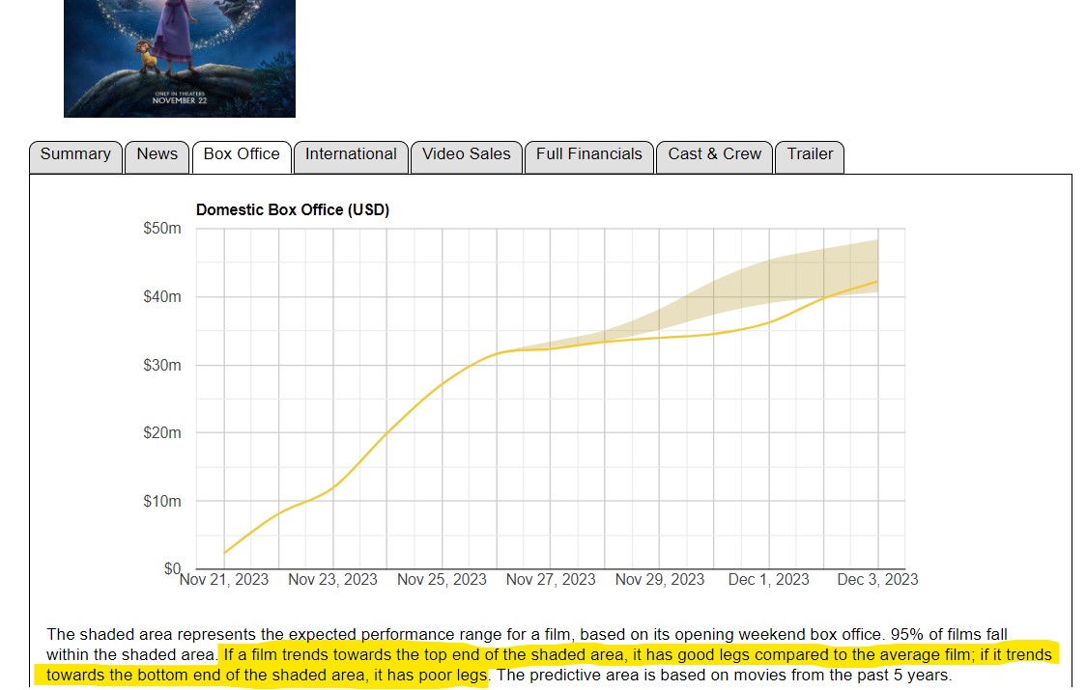This screenshot has width=1086, height=690.
Task: Click the $10m y-axis label
Action: pyautogui.click(x=161, y=502)
